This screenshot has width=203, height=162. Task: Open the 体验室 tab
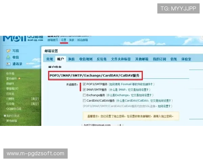tap(186, 59)
